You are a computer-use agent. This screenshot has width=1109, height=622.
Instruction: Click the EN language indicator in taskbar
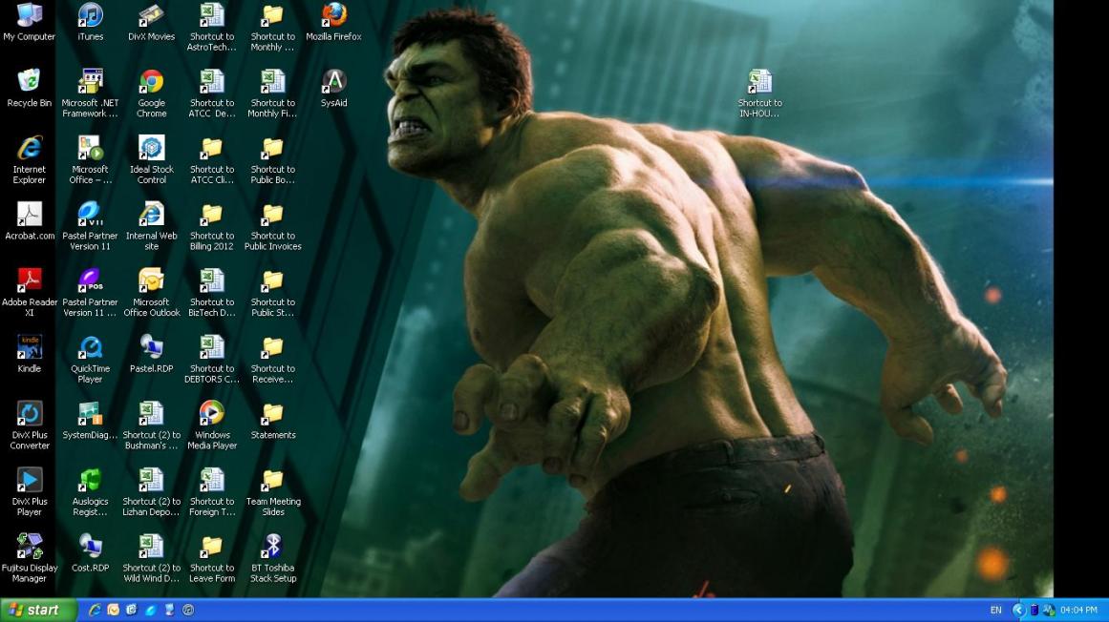(996, 610)
